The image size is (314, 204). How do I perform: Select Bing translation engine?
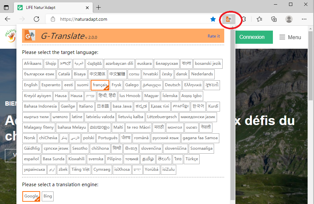click(48, 196)
